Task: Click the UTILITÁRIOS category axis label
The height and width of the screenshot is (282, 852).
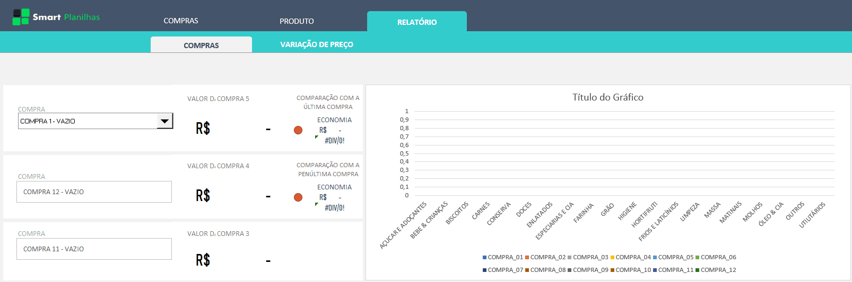Action: (812, 215)
